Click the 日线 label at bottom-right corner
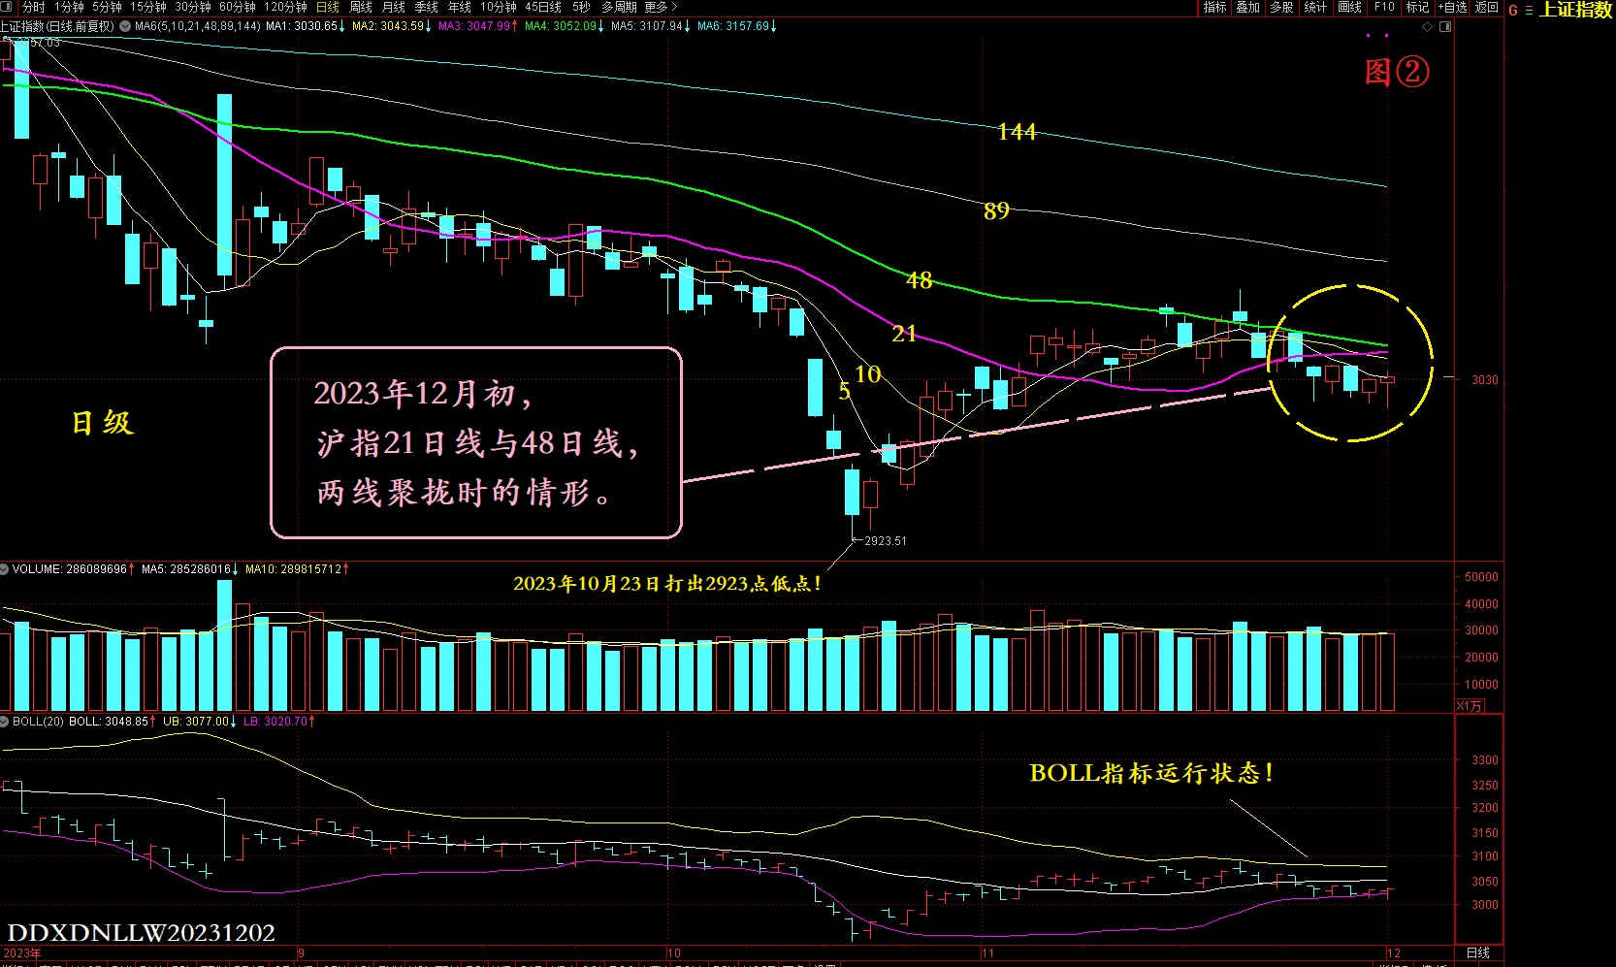 point(1478,953)
